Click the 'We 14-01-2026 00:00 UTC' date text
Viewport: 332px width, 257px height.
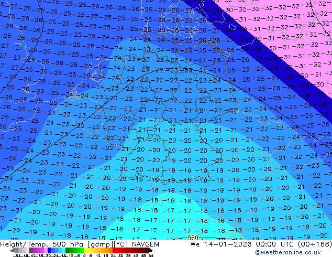(x=242, y=244)
